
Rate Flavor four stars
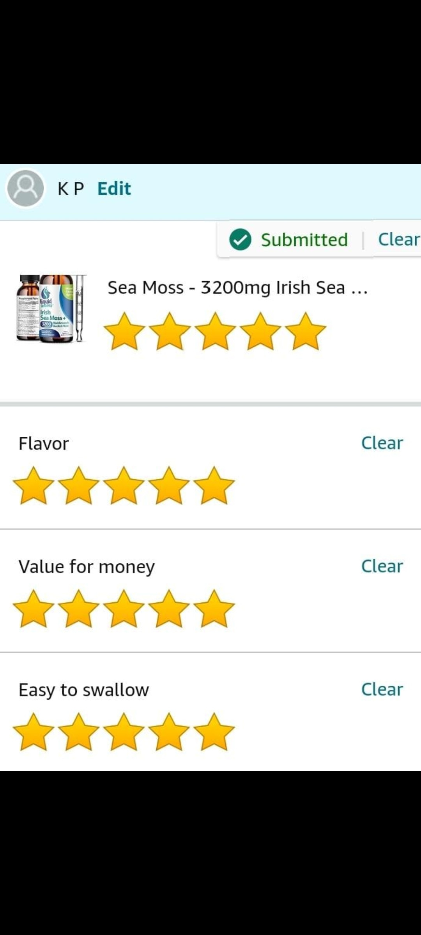169,486
